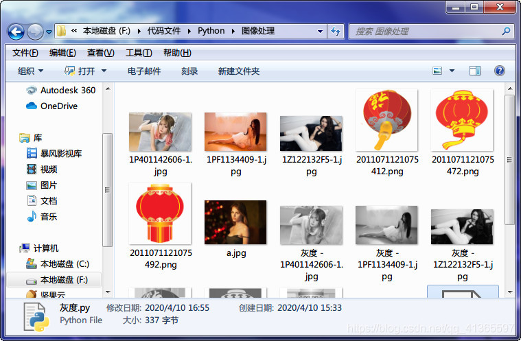Click the 创建日期 2020/4/10 15:33 value
The width and height of the screenshot is (521, 341).
[x=310, y=308]
